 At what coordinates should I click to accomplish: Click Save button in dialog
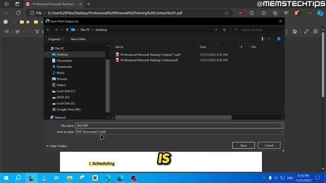243,145
